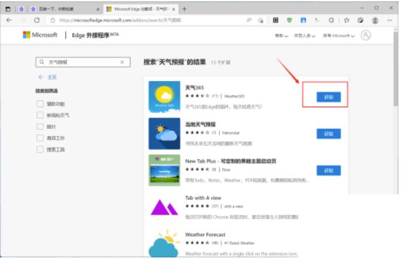Click the Microsoft logo
Image resolution: width=401 pixels, height=258 pixels.
click(x=40, y=35)
